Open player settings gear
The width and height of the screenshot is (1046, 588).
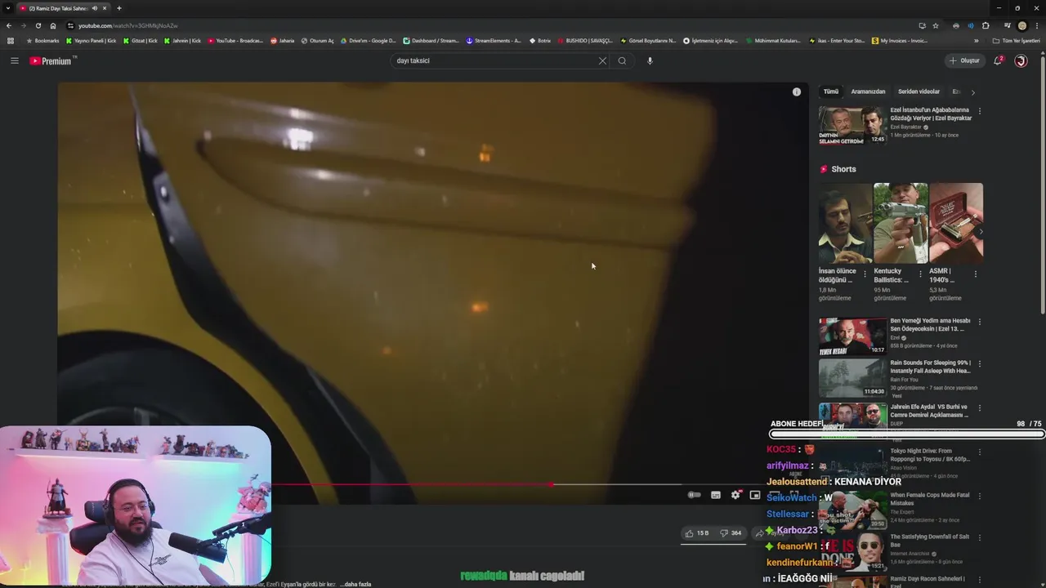coord(735,495)
